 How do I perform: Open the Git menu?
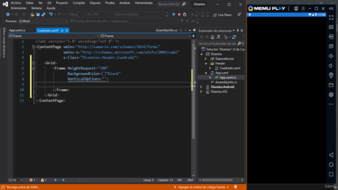pos(49,3)
